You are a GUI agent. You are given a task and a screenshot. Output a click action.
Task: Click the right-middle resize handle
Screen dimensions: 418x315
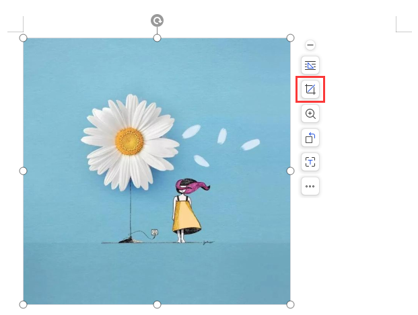[290, 171]
